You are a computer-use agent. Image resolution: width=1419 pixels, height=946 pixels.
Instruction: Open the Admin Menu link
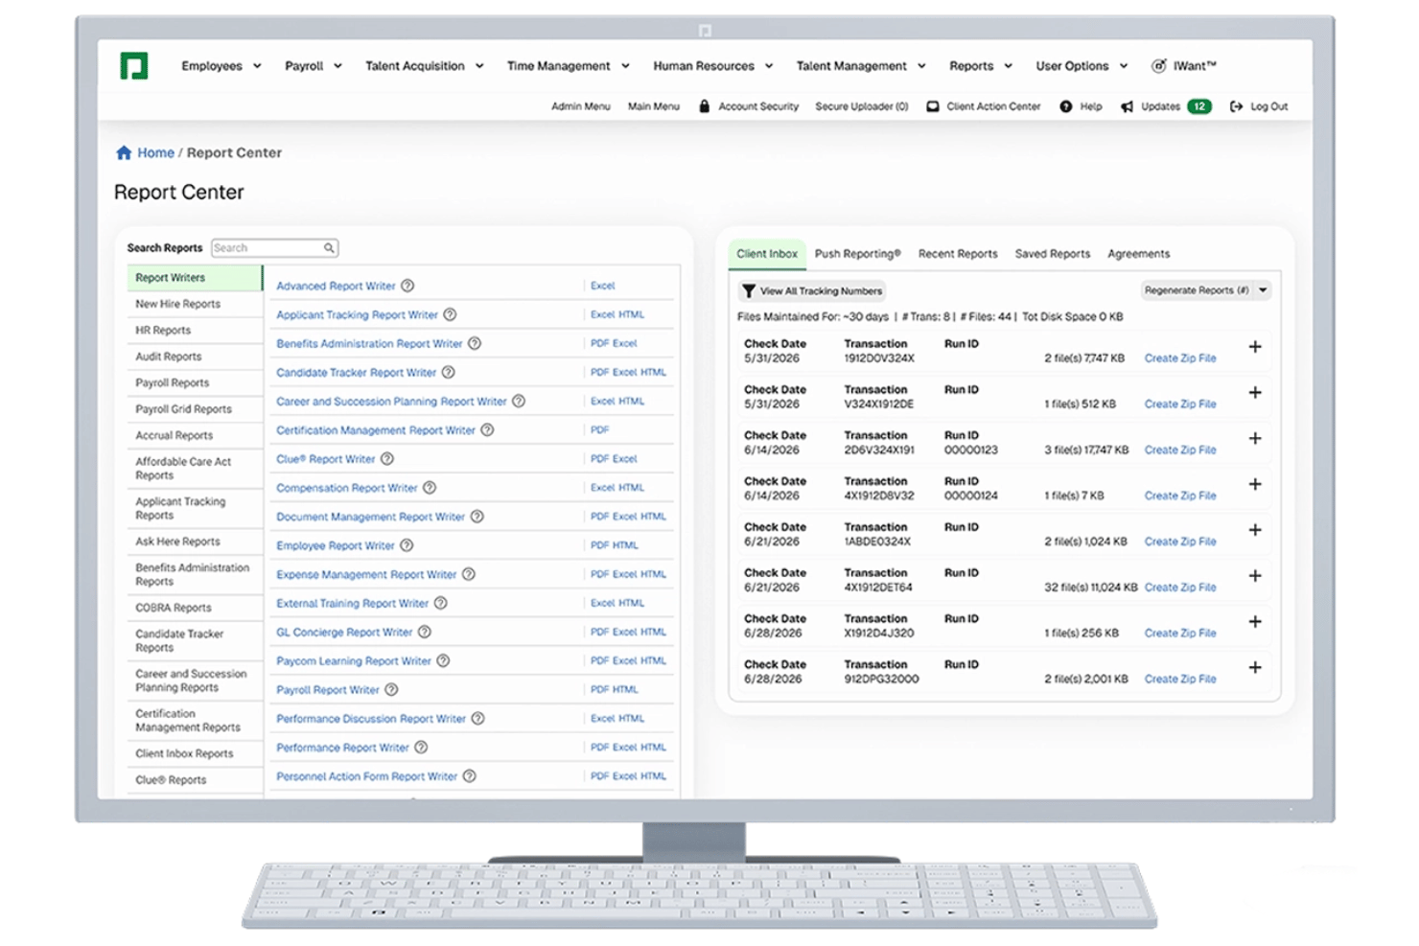click(580, 106)
